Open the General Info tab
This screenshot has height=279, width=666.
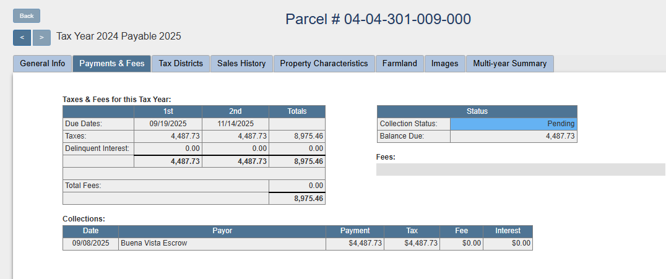tap(43, 64)
